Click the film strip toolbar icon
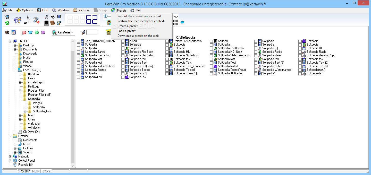The image size is (371, 175). (x=59, y=17)
